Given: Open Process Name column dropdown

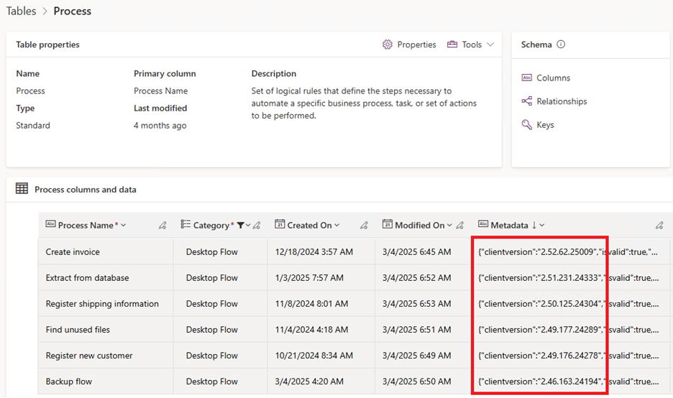Looking at the screenshot, I should (x=124, y=225).
